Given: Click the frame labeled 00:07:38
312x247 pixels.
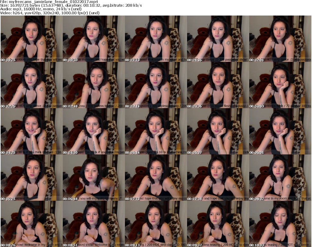Looking at the screenshot, I should point(218,178).
